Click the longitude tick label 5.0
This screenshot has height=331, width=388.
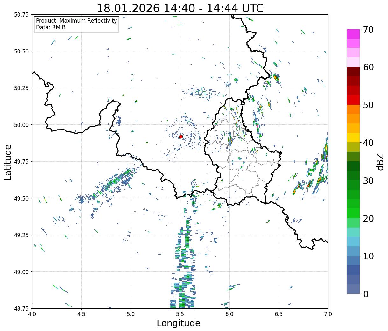pyautogui.click(x=131, y=314)
